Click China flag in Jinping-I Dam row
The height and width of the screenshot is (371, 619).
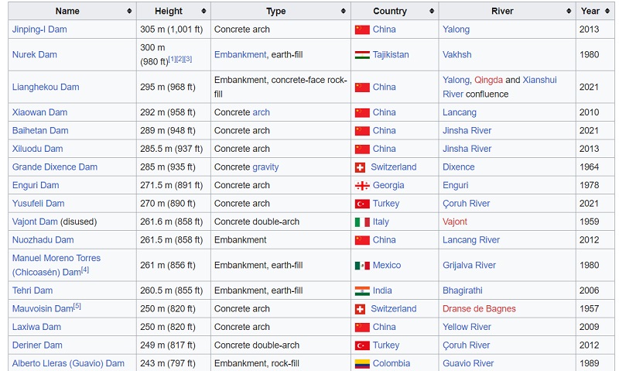[361, 29]
